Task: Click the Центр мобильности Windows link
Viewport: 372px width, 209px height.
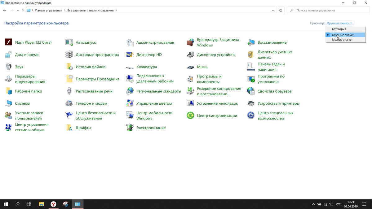Action: tap(154, 115)
